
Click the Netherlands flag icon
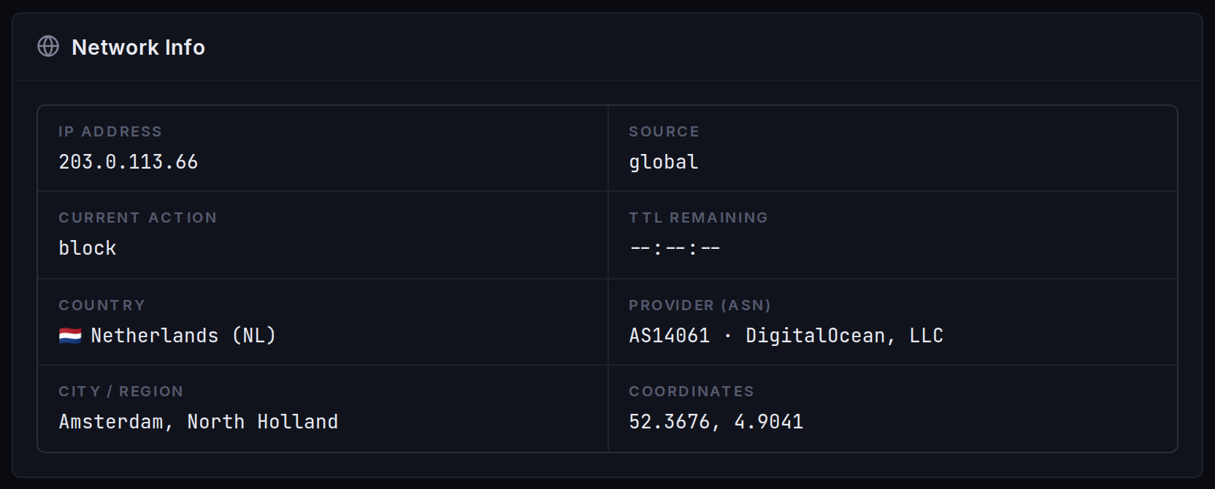click(70, 336)
